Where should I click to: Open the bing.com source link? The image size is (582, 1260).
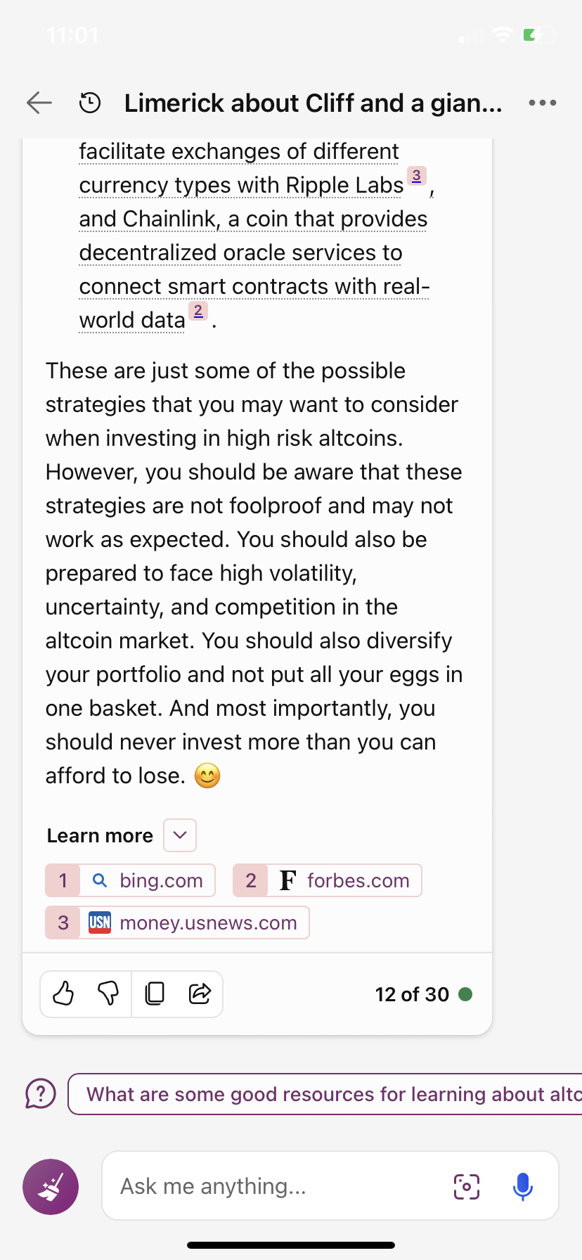130,880
